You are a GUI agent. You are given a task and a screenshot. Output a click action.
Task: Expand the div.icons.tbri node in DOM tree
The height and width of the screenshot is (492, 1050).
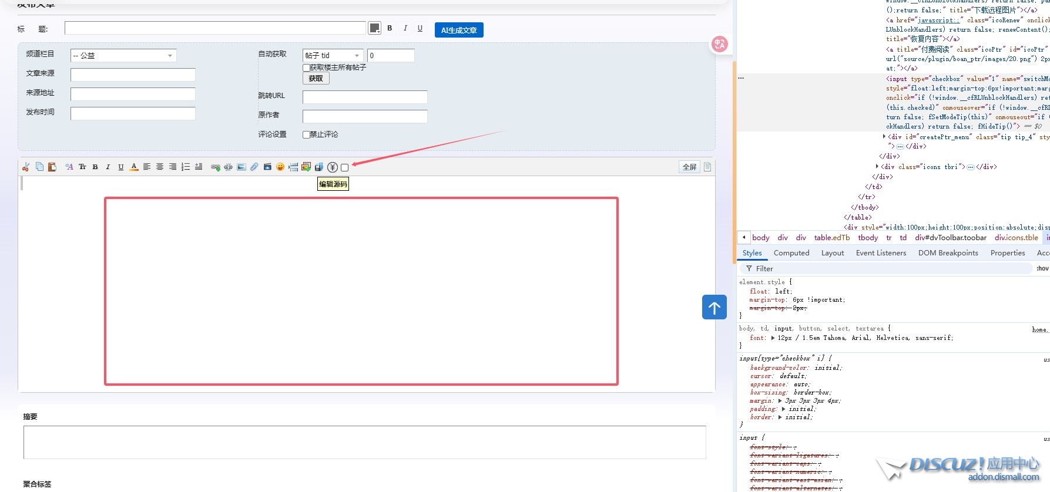coord(877,167)
